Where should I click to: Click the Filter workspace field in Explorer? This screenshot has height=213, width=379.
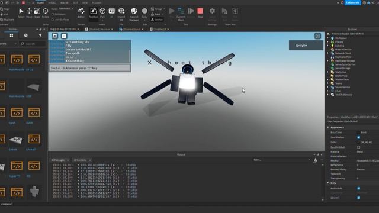353,34
